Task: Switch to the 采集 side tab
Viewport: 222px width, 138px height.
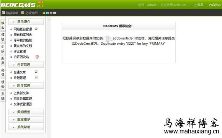Action: [3, 60]
